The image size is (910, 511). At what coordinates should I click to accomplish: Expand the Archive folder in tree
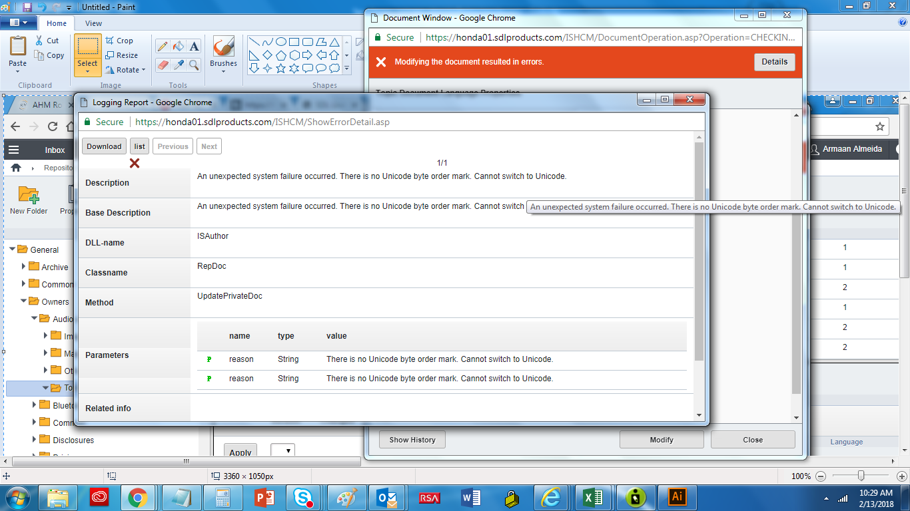click(24, 267)
